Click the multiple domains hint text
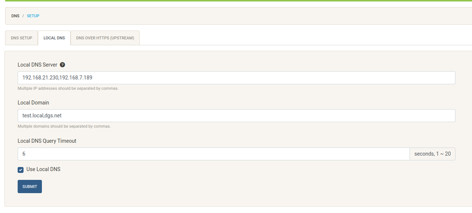Viewport: 472px width, 213px height. pyautogui.click(x=64, y=126)
